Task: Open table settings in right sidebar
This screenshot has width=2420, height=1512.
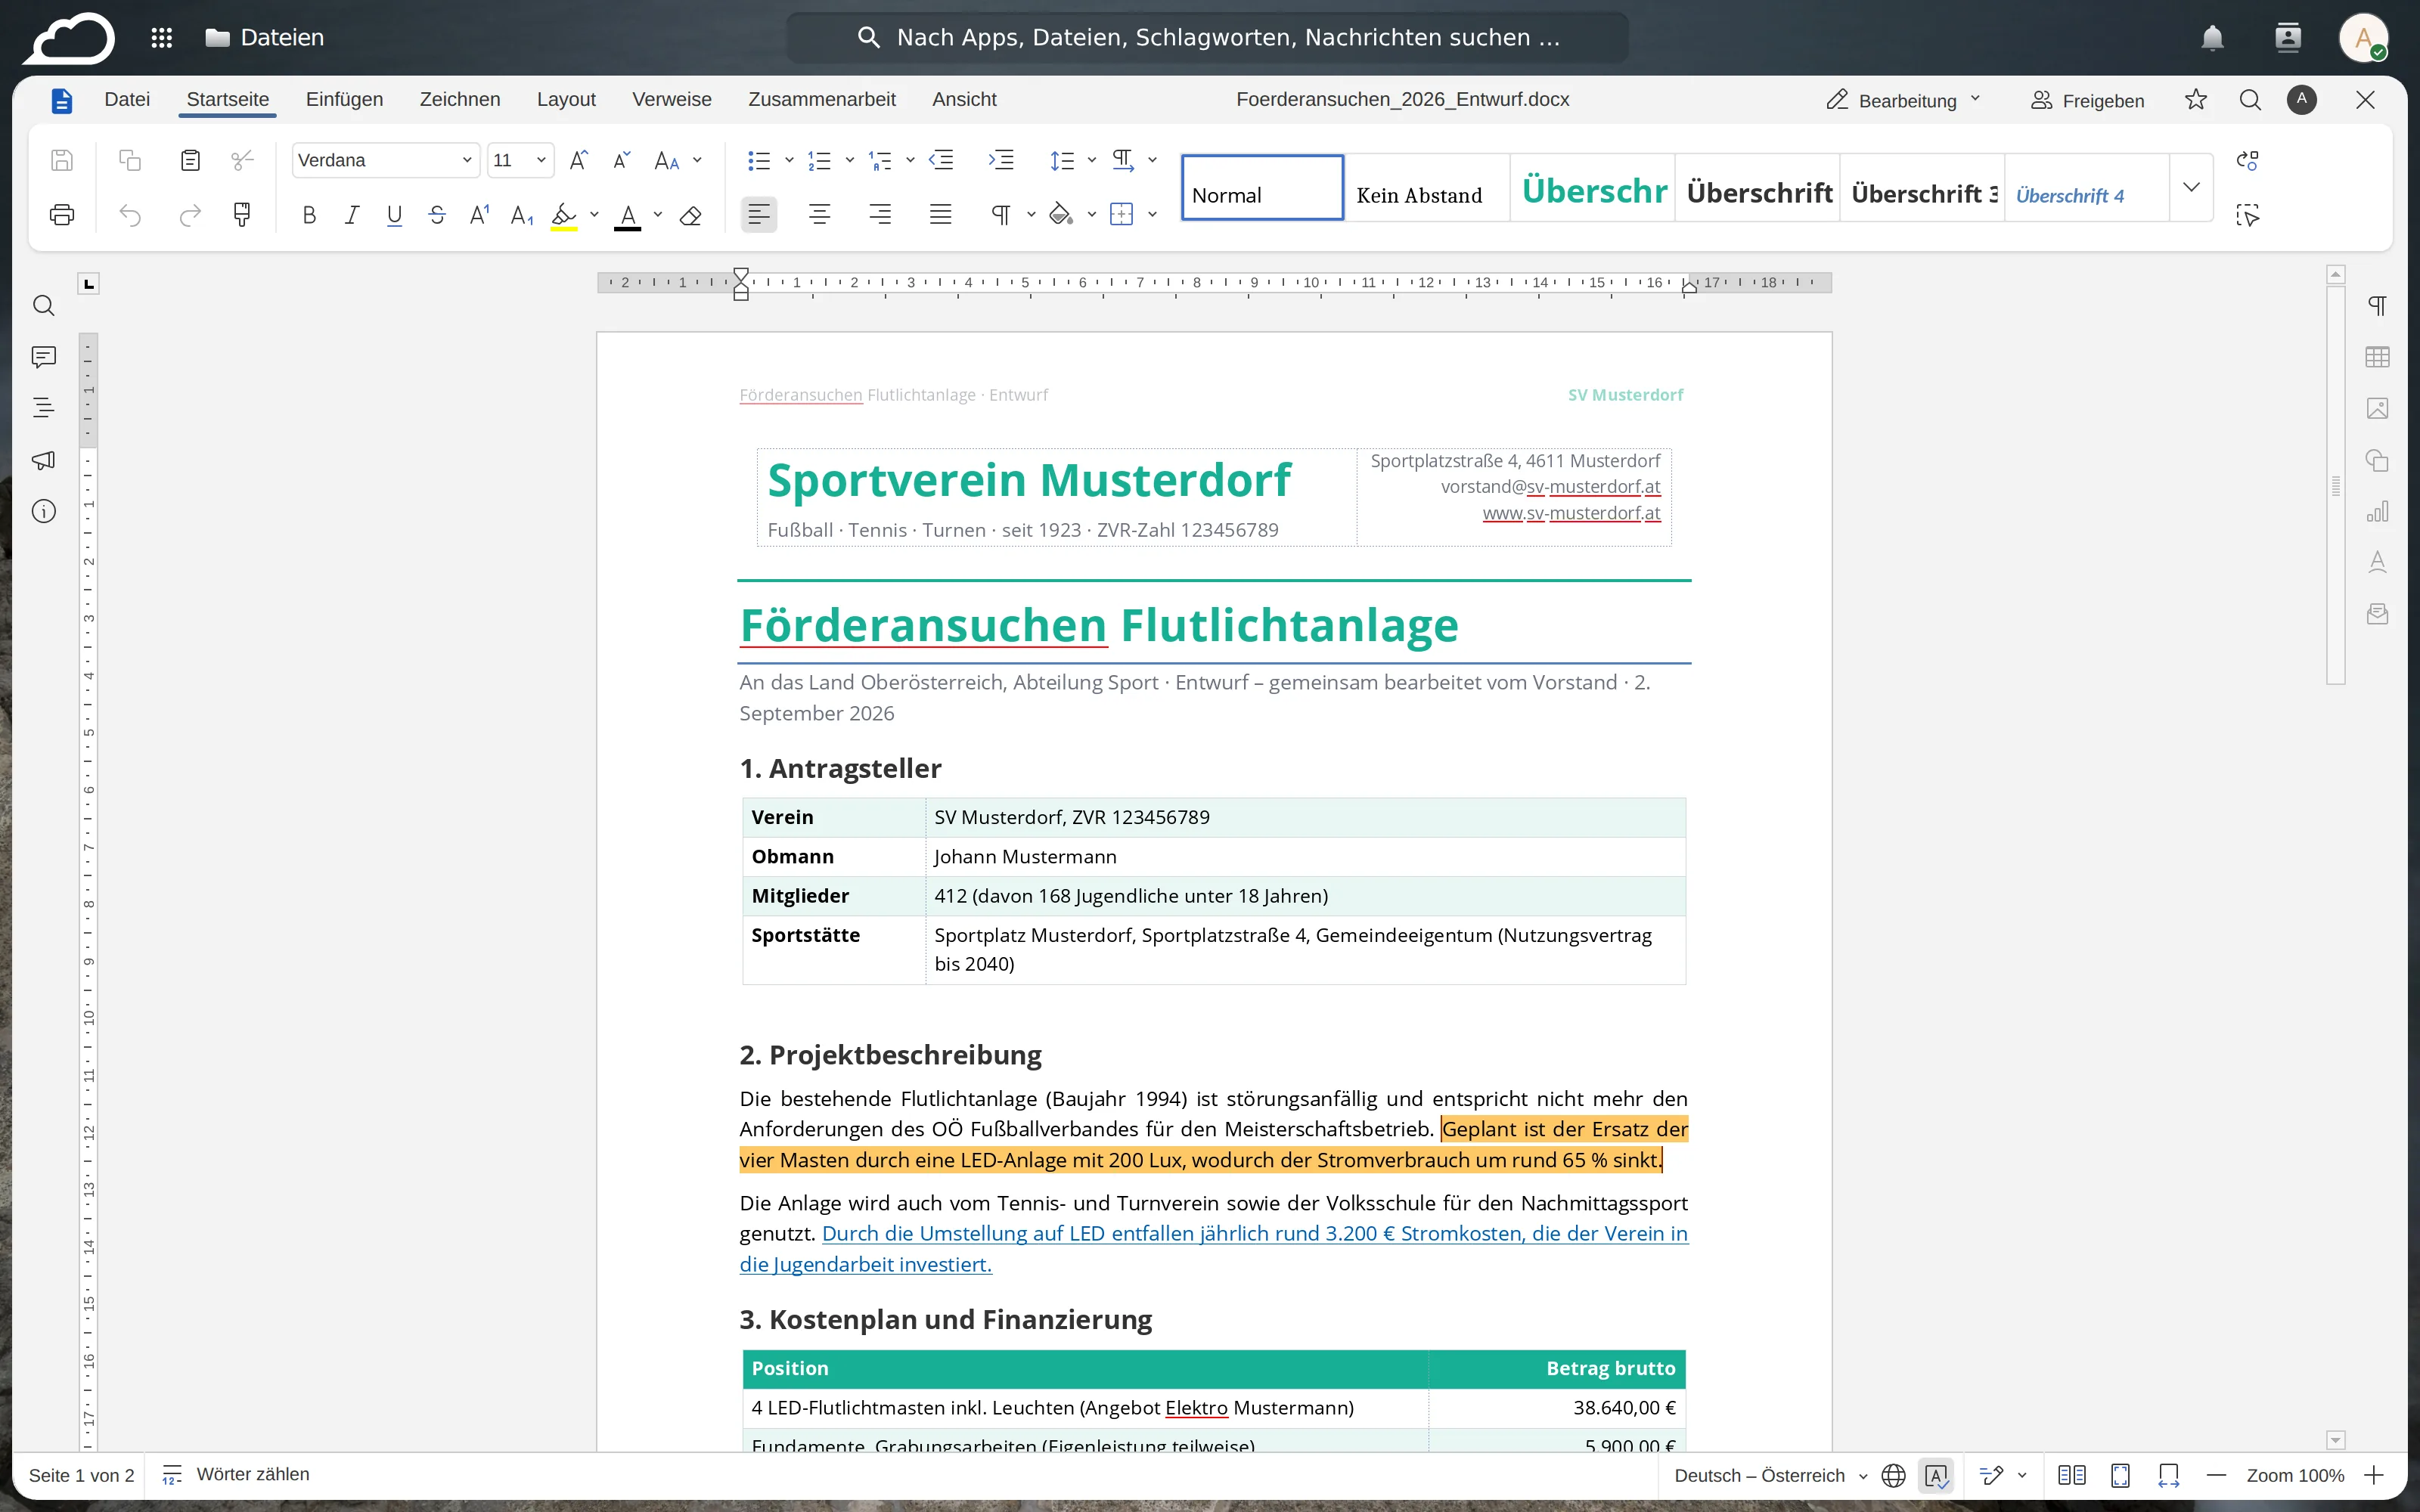Action: pyautogui.click(x=2377, y=357)
